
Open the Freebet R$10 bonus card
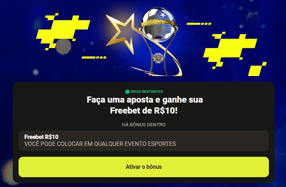tap(144, 141)
